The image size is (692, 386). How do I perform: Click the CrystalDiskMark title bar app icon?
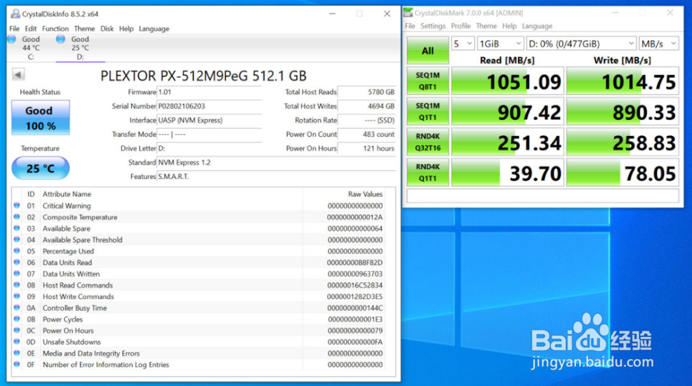pos(408,13)
